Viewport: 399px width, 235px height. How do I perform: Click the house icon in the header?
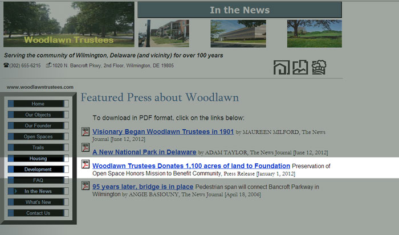click(282, 67)
